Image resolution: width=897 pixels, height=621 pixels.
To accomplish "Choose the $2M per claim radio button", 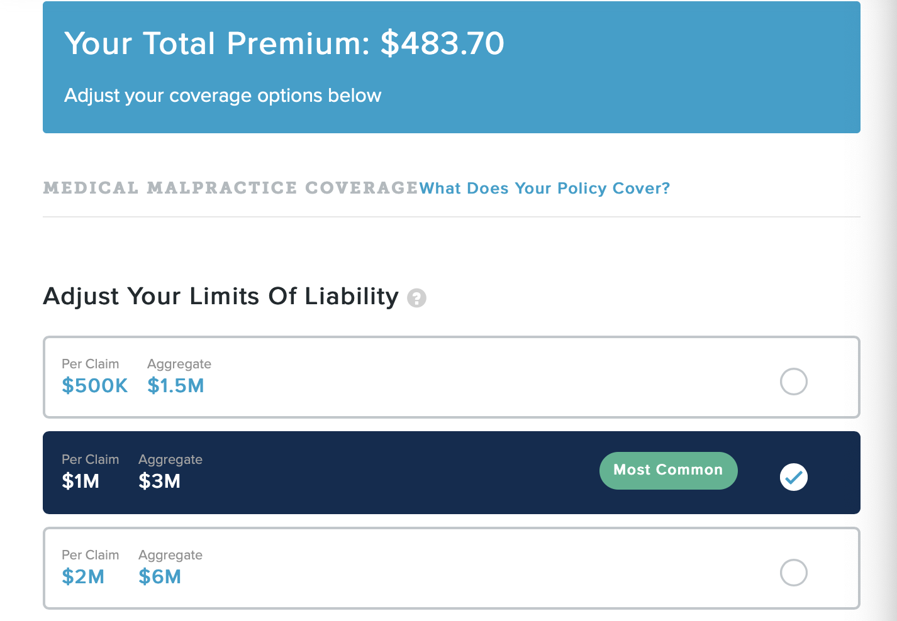I will click(793, 573).
